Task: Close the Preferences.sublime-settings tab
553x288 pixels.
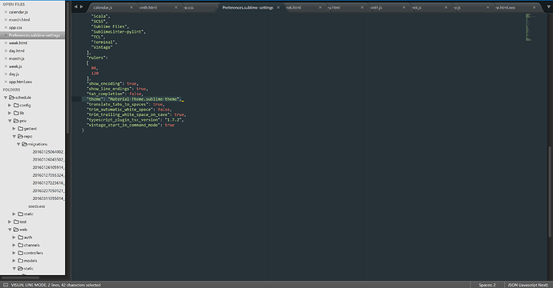Action: coord(278,7)
